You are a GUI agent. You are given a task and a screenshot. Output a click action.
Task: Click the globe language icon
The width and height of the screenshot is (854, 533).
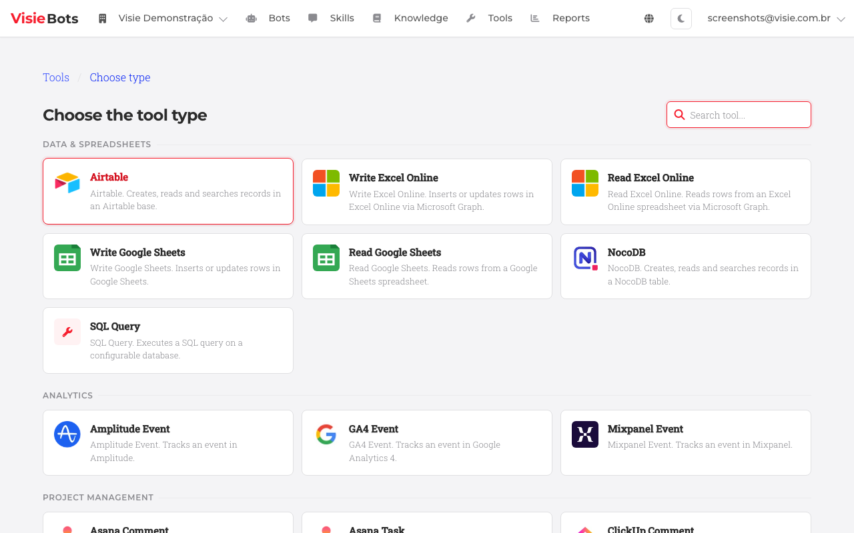[x=649, y=18]
